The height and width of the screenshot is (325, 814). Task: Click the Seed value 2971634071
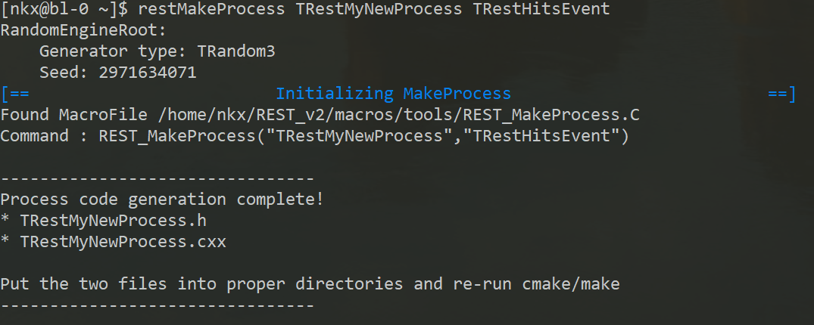point(148,73)
